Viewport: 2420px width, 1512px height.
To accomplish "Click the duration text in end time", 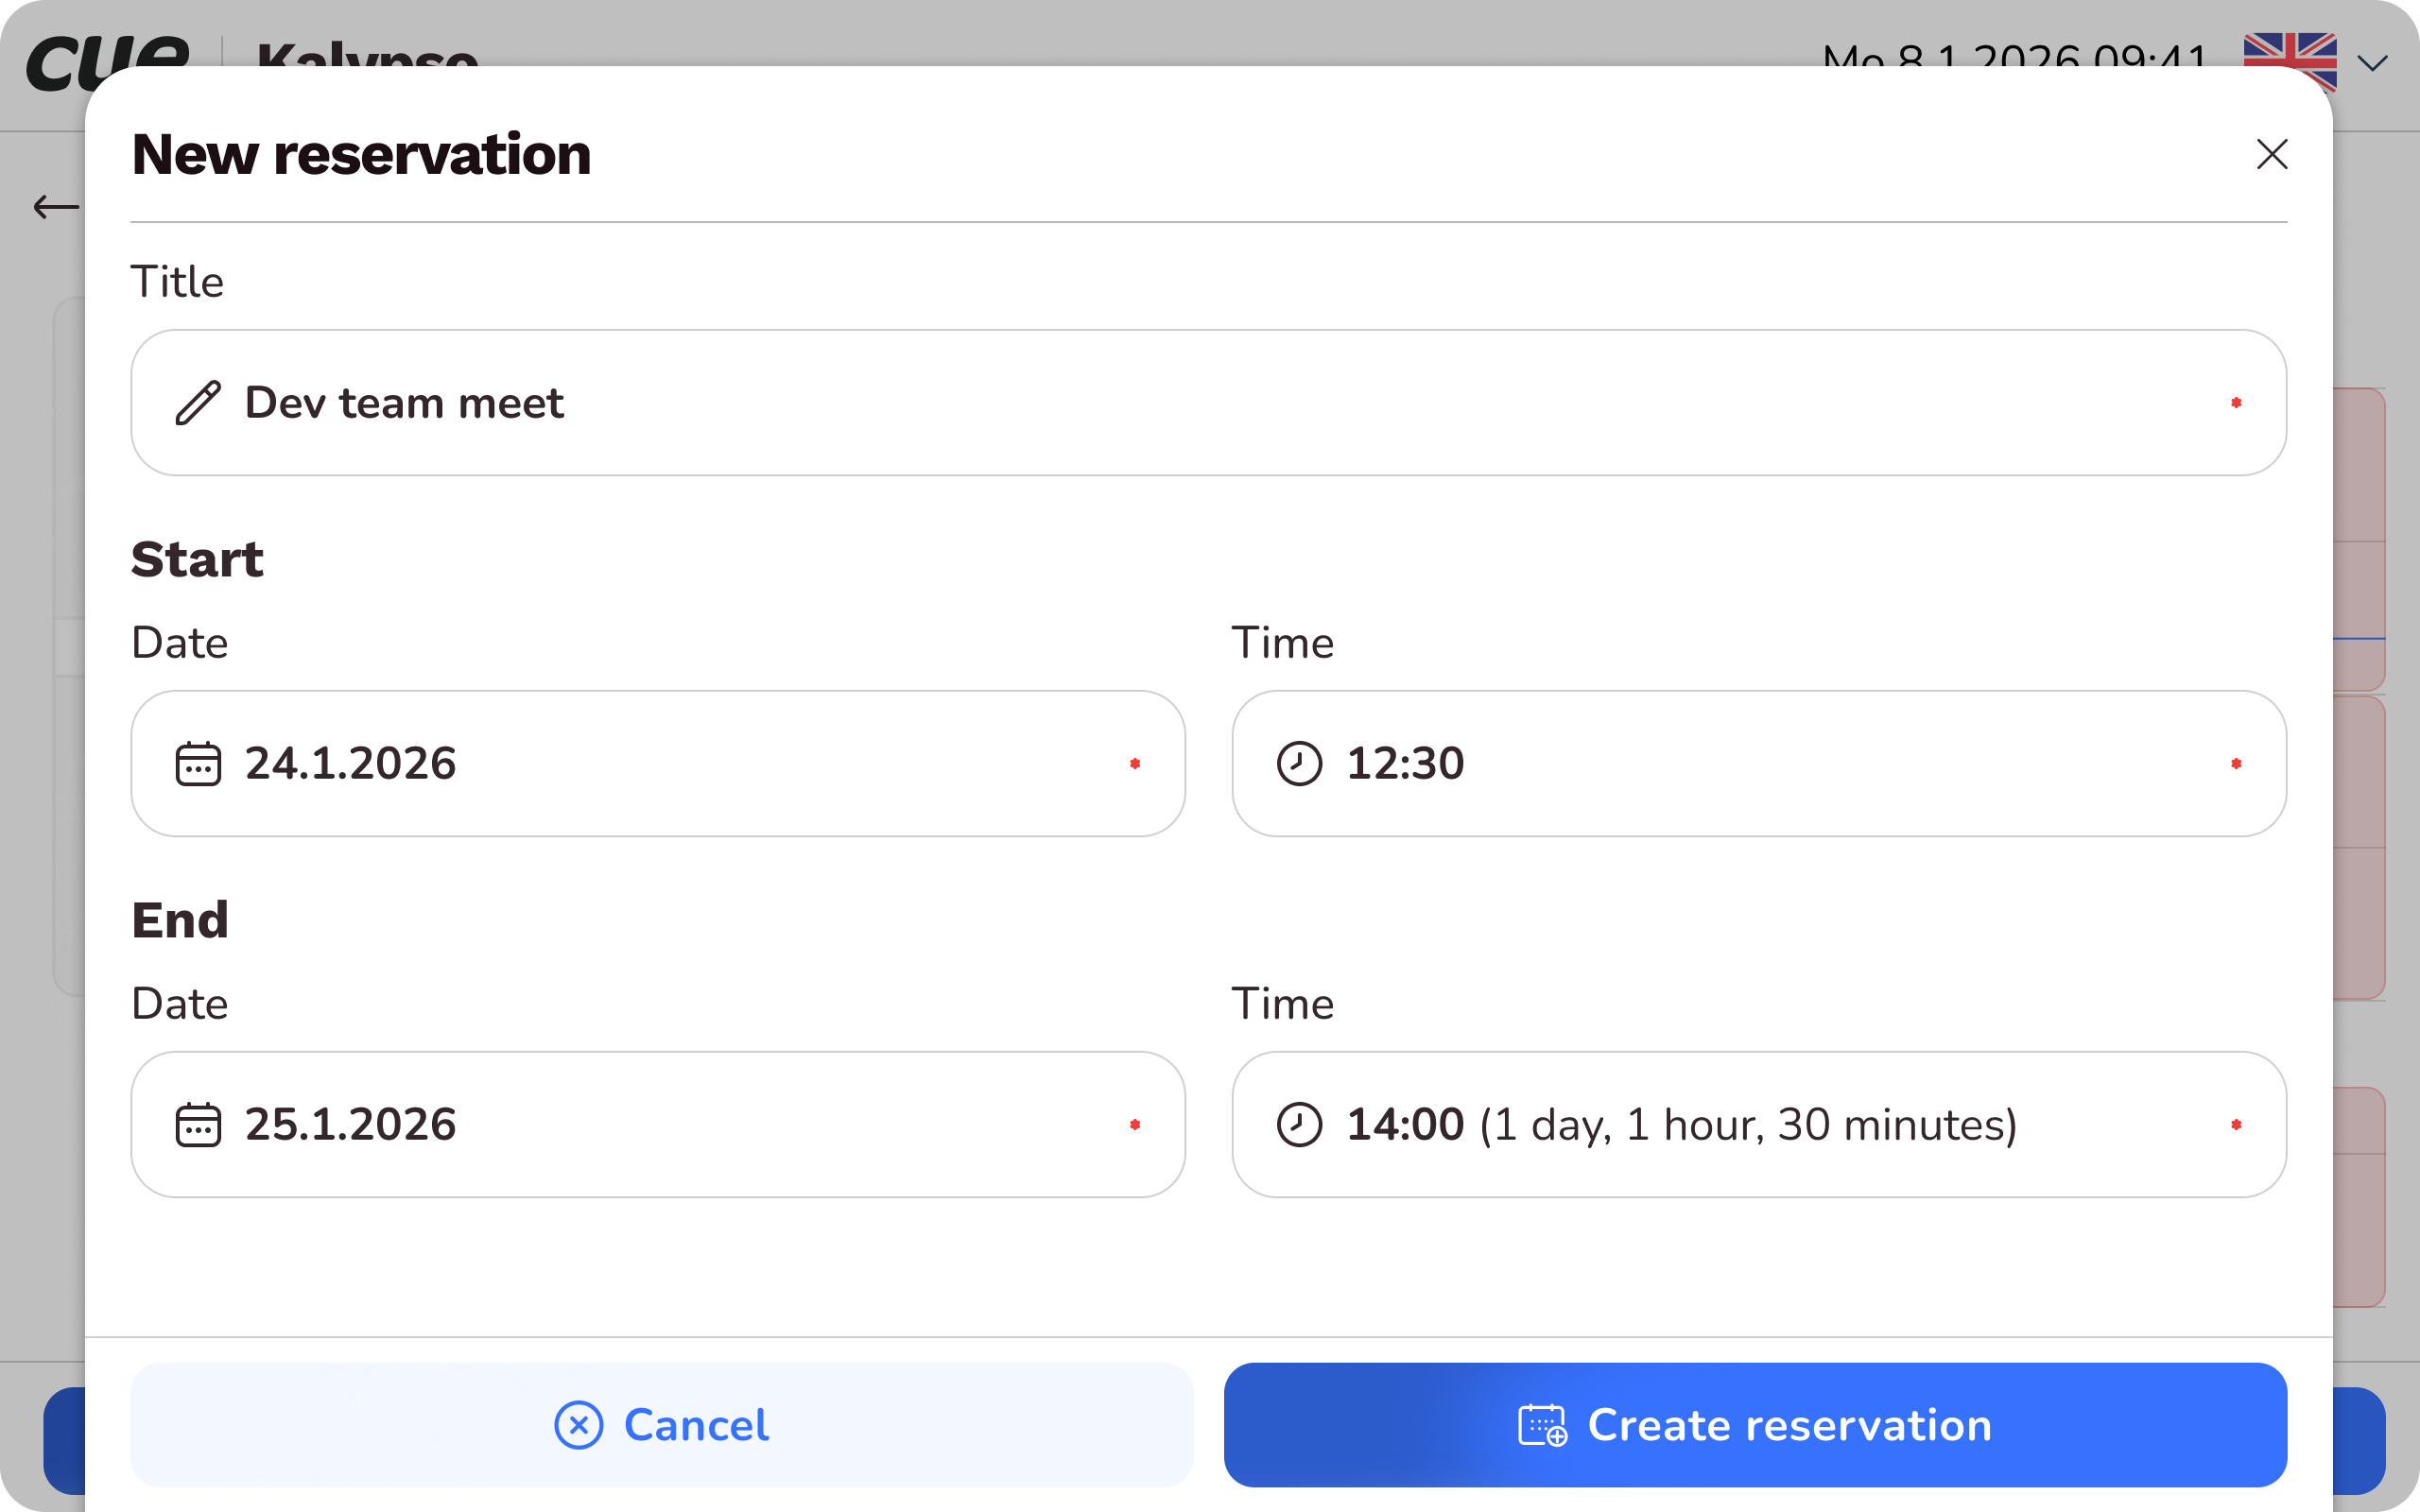I will pos(1748,1125).
